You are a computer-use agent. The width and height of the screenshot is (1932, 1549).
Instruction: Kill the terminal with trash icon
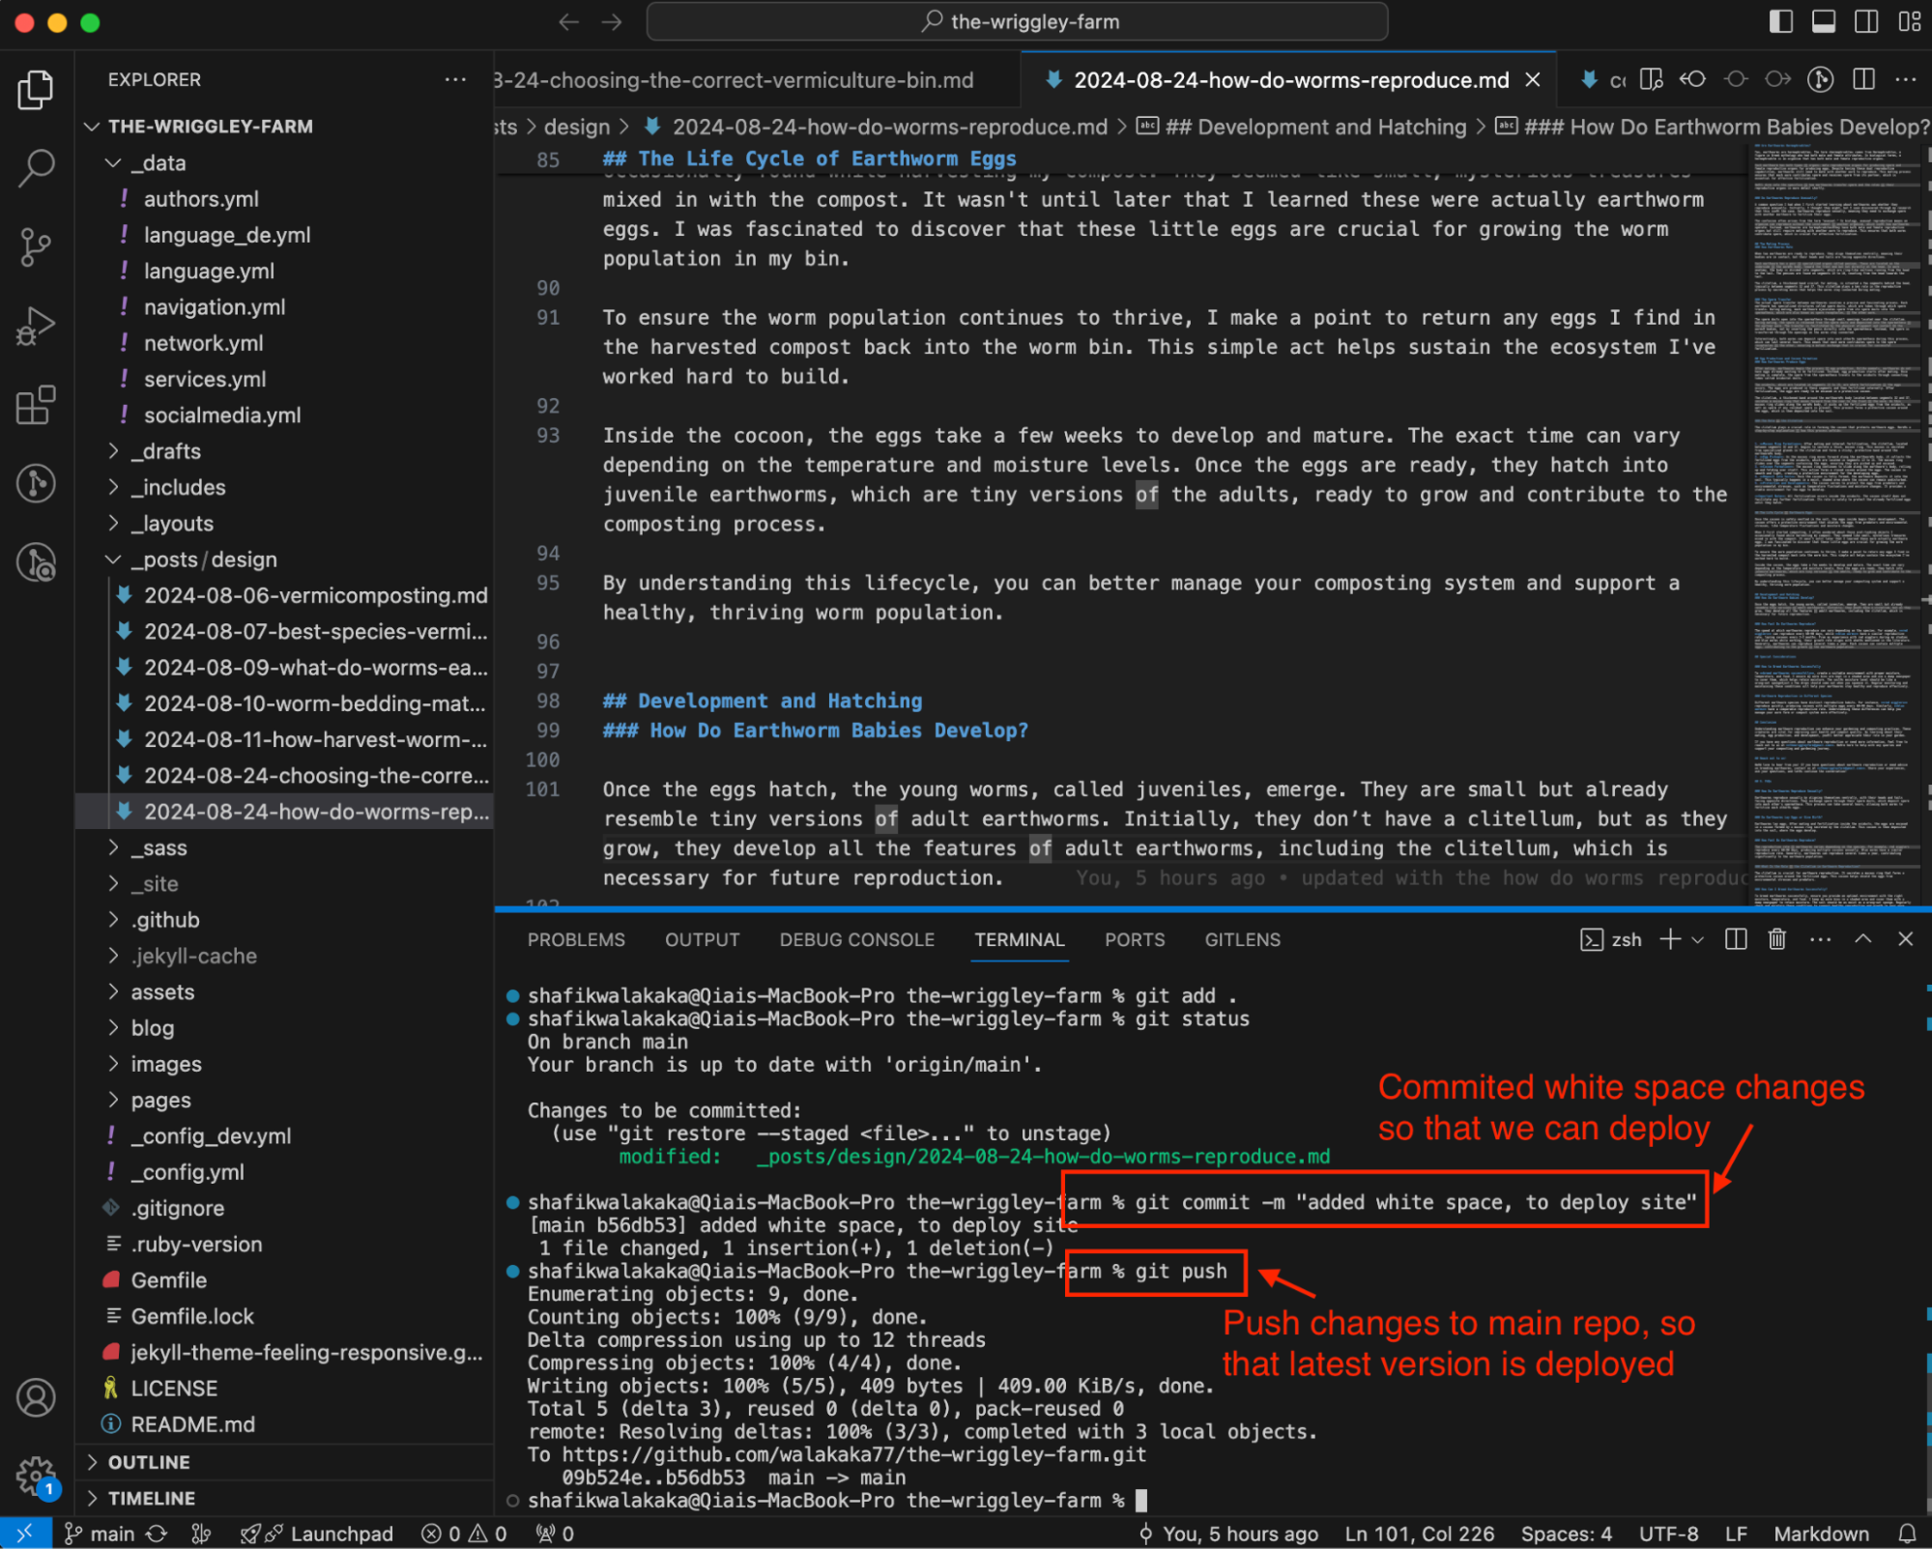(x=1776, y=939)
